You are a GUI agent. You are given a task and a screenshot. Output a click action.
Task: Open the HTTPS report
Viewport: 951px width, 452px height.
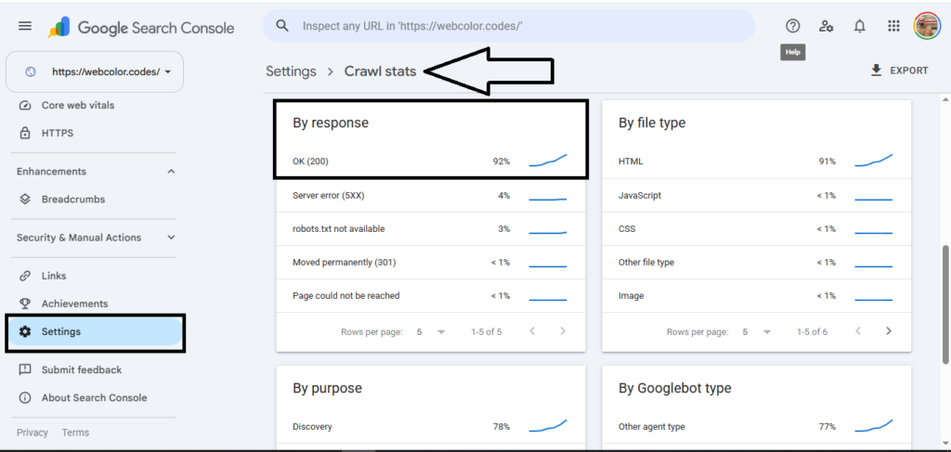(58, 133)
